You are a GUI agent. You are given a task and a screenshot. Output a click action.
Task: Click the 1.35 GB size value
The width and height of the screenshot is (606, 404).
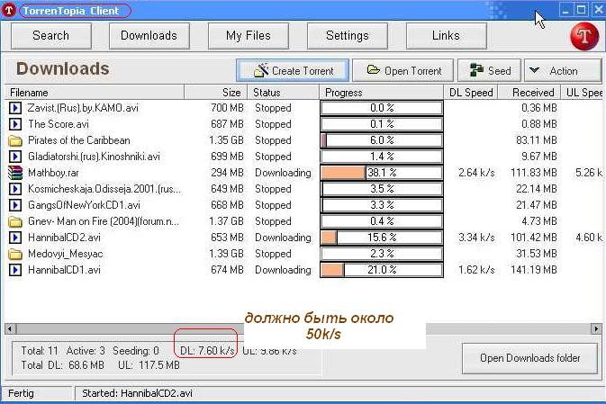(227, 140)
